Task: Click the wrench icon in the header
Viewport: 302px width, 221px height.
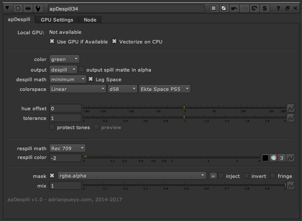Action: tap(37, 8)
